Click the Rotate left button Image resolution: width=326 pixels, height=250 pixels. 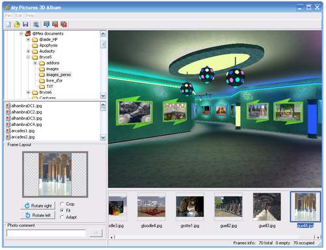tap(38, 215)
